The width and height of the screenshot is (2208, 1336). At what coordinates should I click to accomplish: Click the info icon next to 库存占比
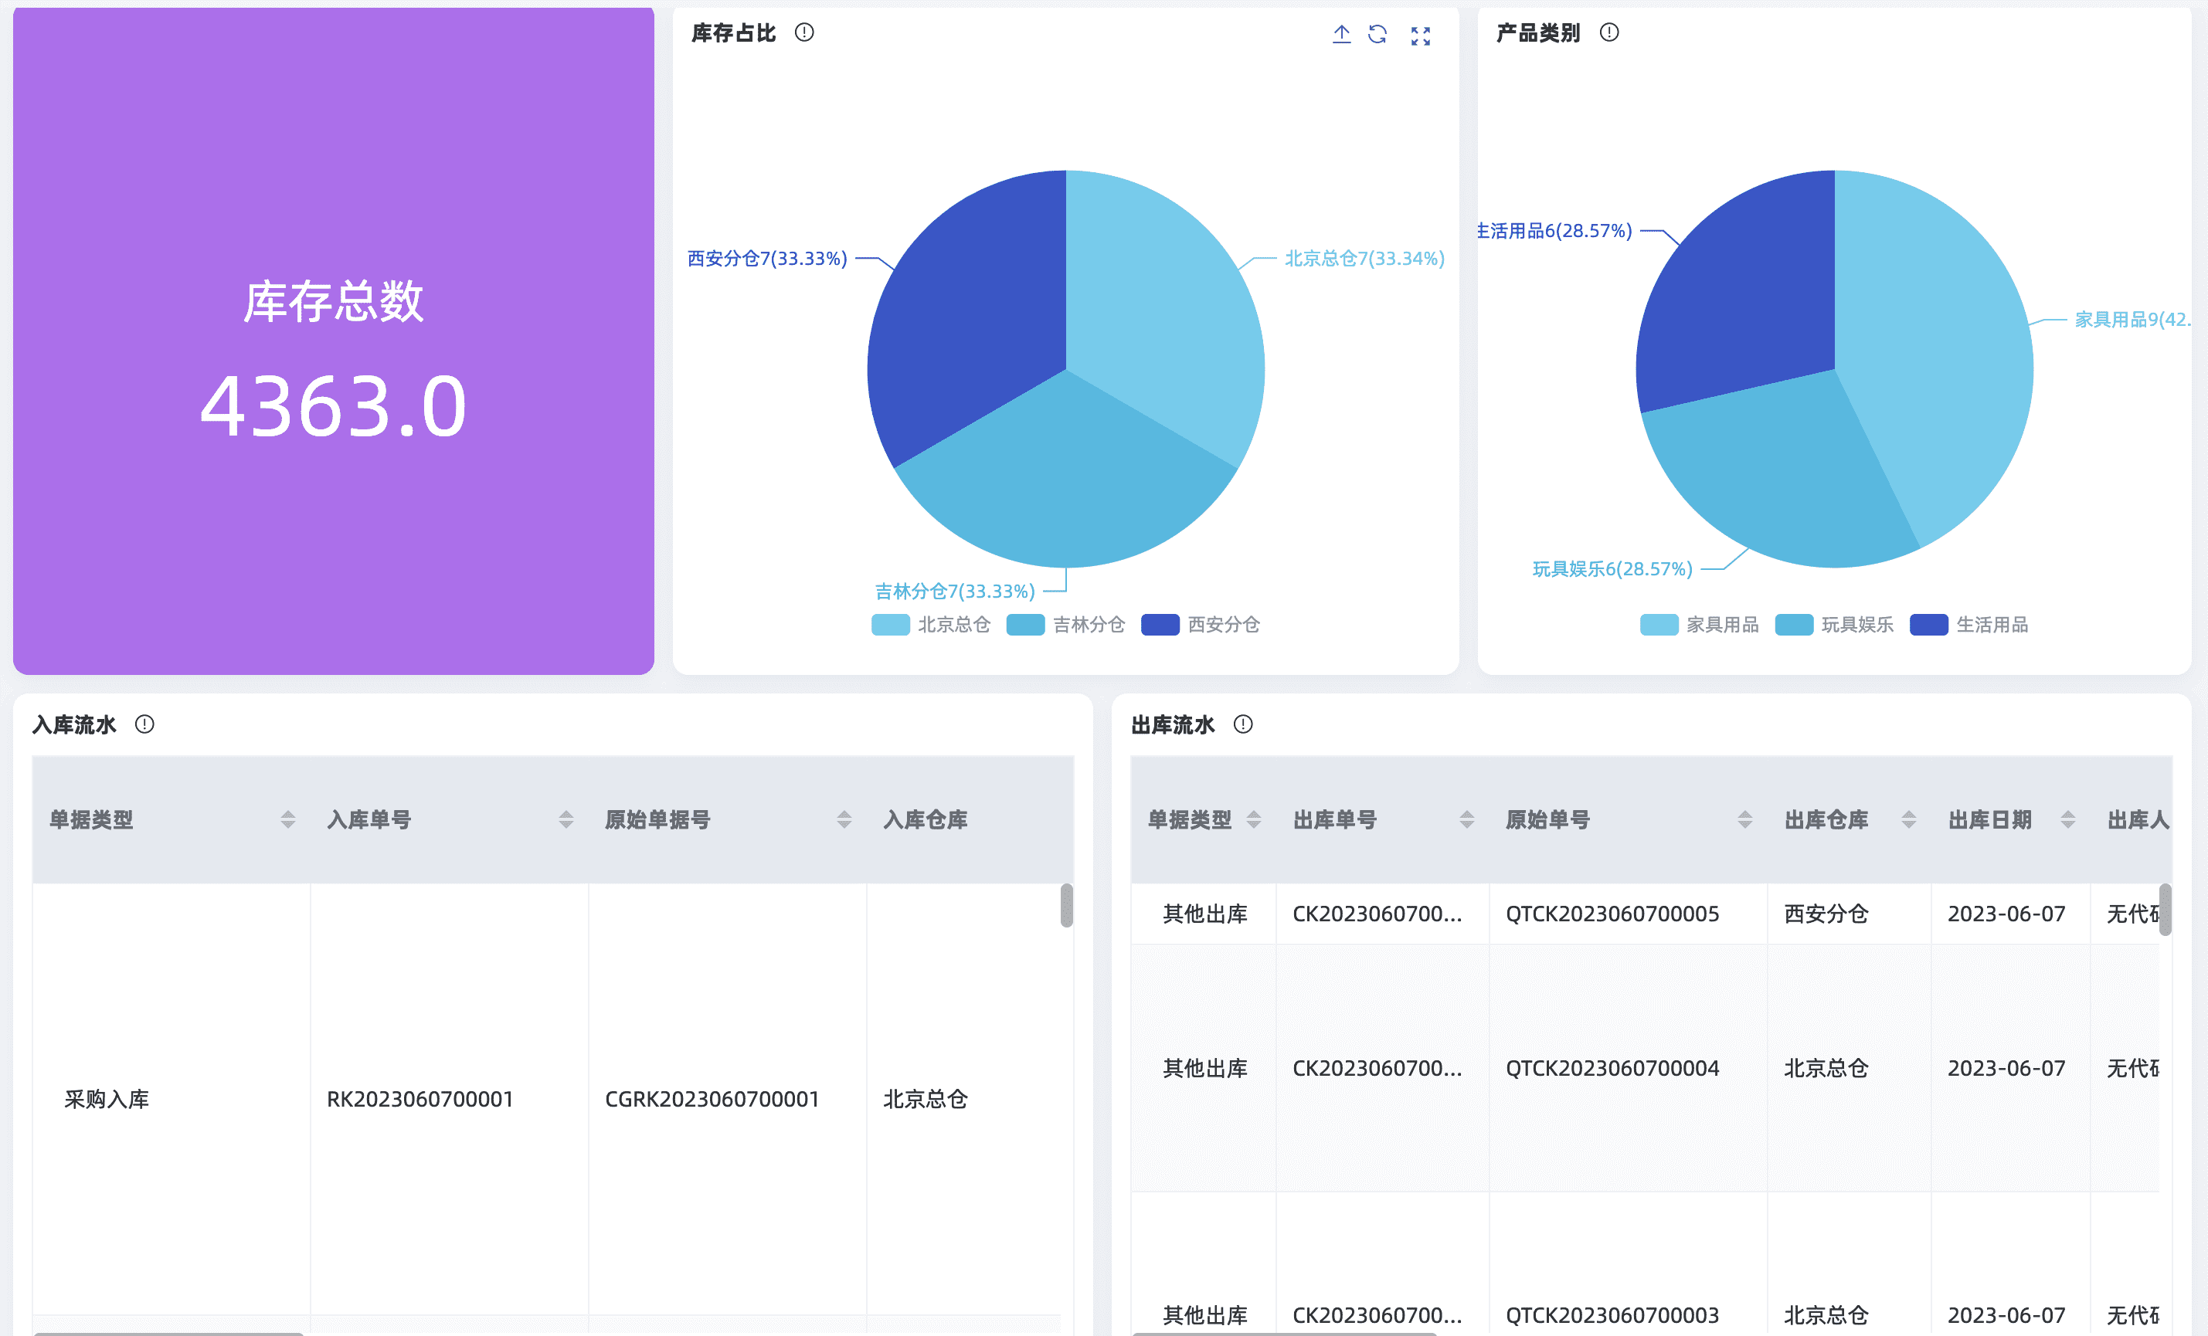pyautogui.click(x=803, y=32)
